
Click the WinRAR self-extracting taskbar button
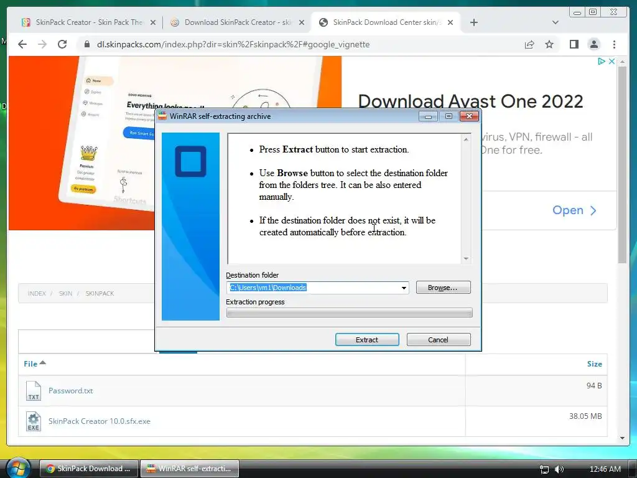190,469
